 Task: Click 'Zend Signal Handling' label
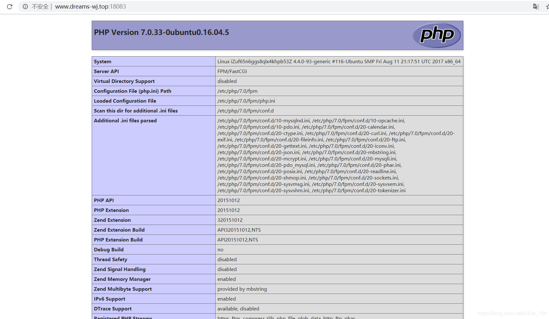[120, 269]
